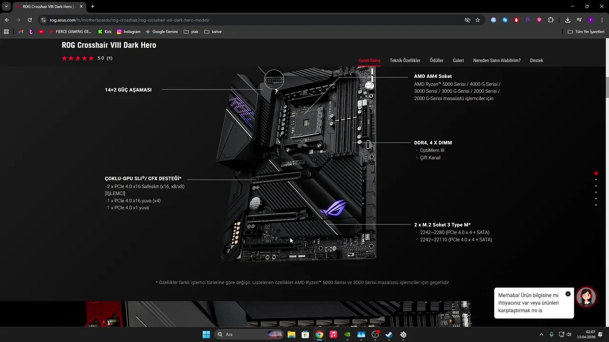Show hidden system tray icons
Image resolution: width=609 pixels, height=342 pixels.
541,334
